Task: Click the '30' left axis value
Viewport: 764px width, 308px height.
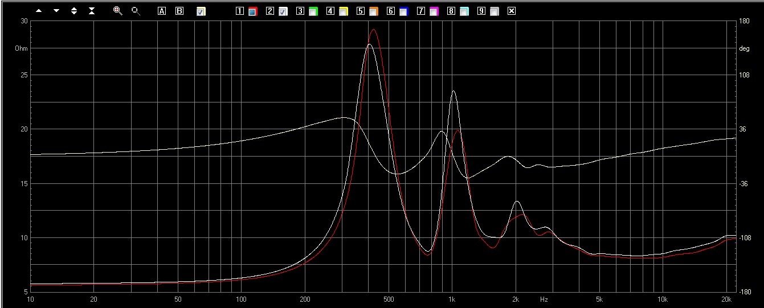Action: [x=24, y=21]
